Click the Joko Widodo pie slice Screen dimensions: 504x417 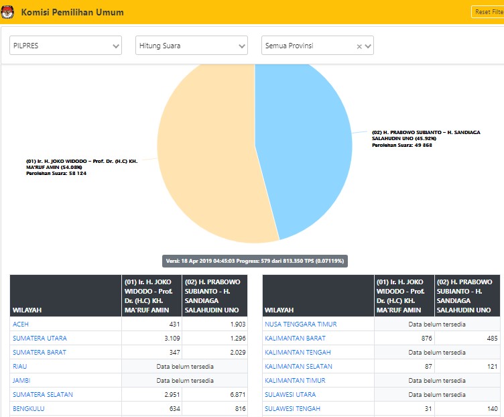209,154
